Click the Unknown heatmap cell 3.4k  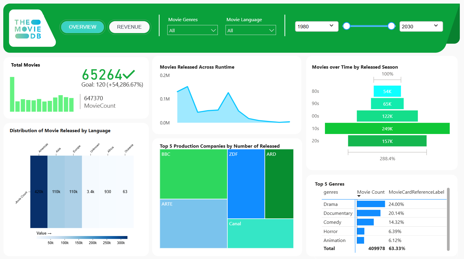point(91,192)
